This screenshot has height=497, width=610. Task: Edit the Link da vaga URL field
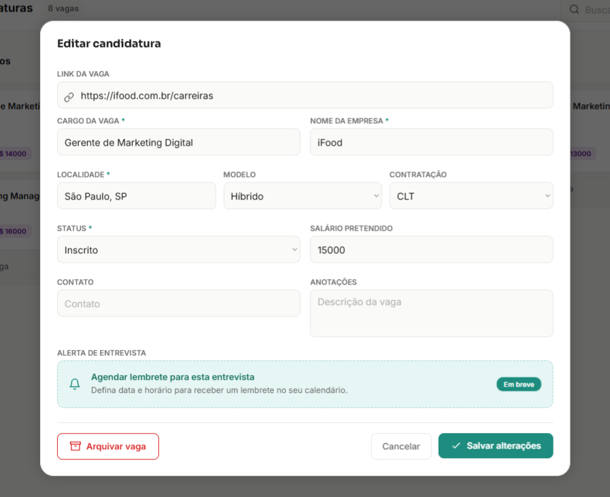point(305,95)
